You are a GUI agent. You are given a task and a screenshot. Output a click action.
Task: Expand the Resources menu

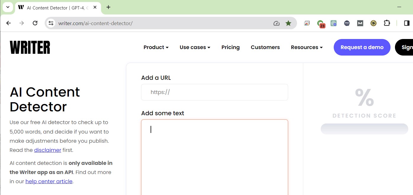tap(306, 47)
